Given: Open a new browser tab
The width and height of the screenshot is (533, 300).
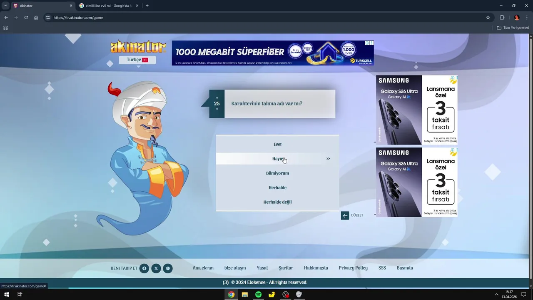Looking at the screenshot, I should click(x=147, y=6).
